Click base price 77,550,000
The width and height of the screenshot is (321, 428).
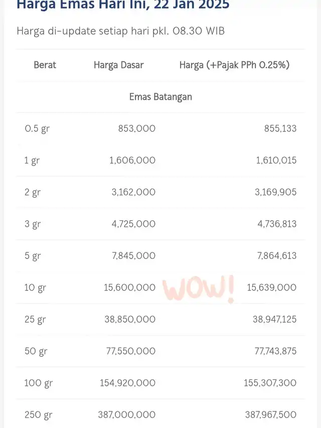point(131,351)
